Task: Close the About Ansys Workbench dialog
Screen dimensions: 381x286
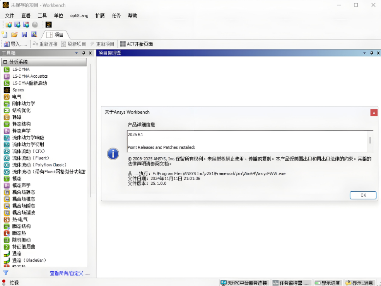Action: tap(374, 112)
